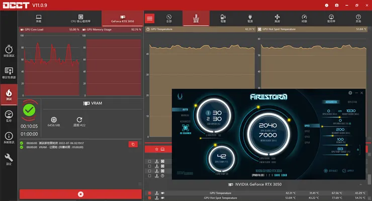
Task: Click the link icon between GPU and boost clock
Action: (340, 111)
